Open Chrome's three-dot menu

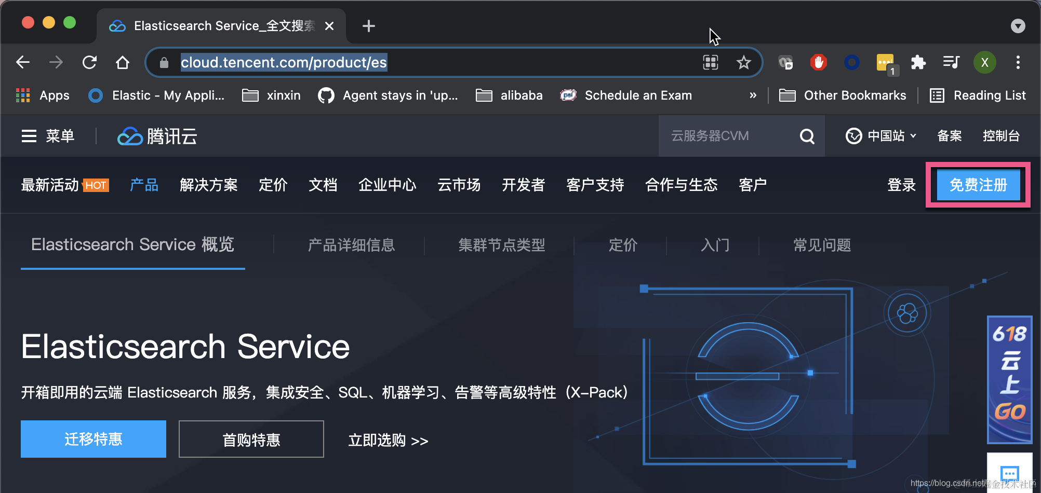coord(1018,62)
